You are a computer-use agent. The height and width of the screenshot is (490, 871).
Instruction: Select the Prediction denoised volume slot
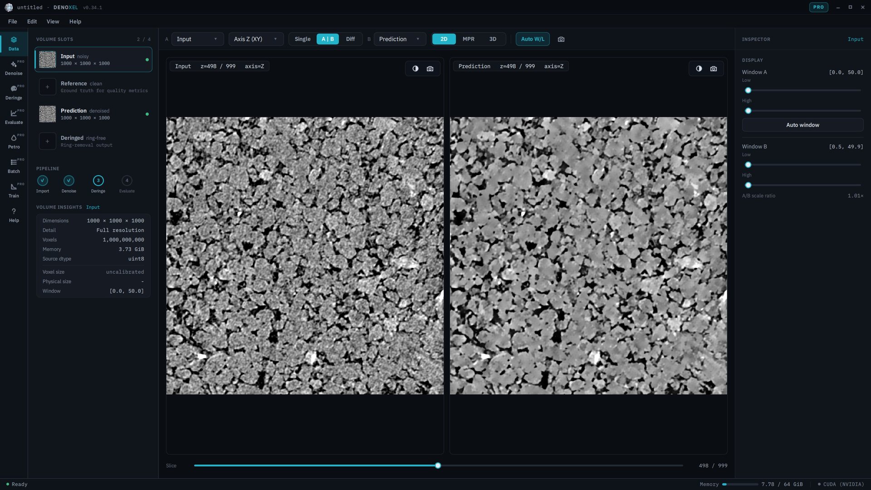tap(93, 114)
